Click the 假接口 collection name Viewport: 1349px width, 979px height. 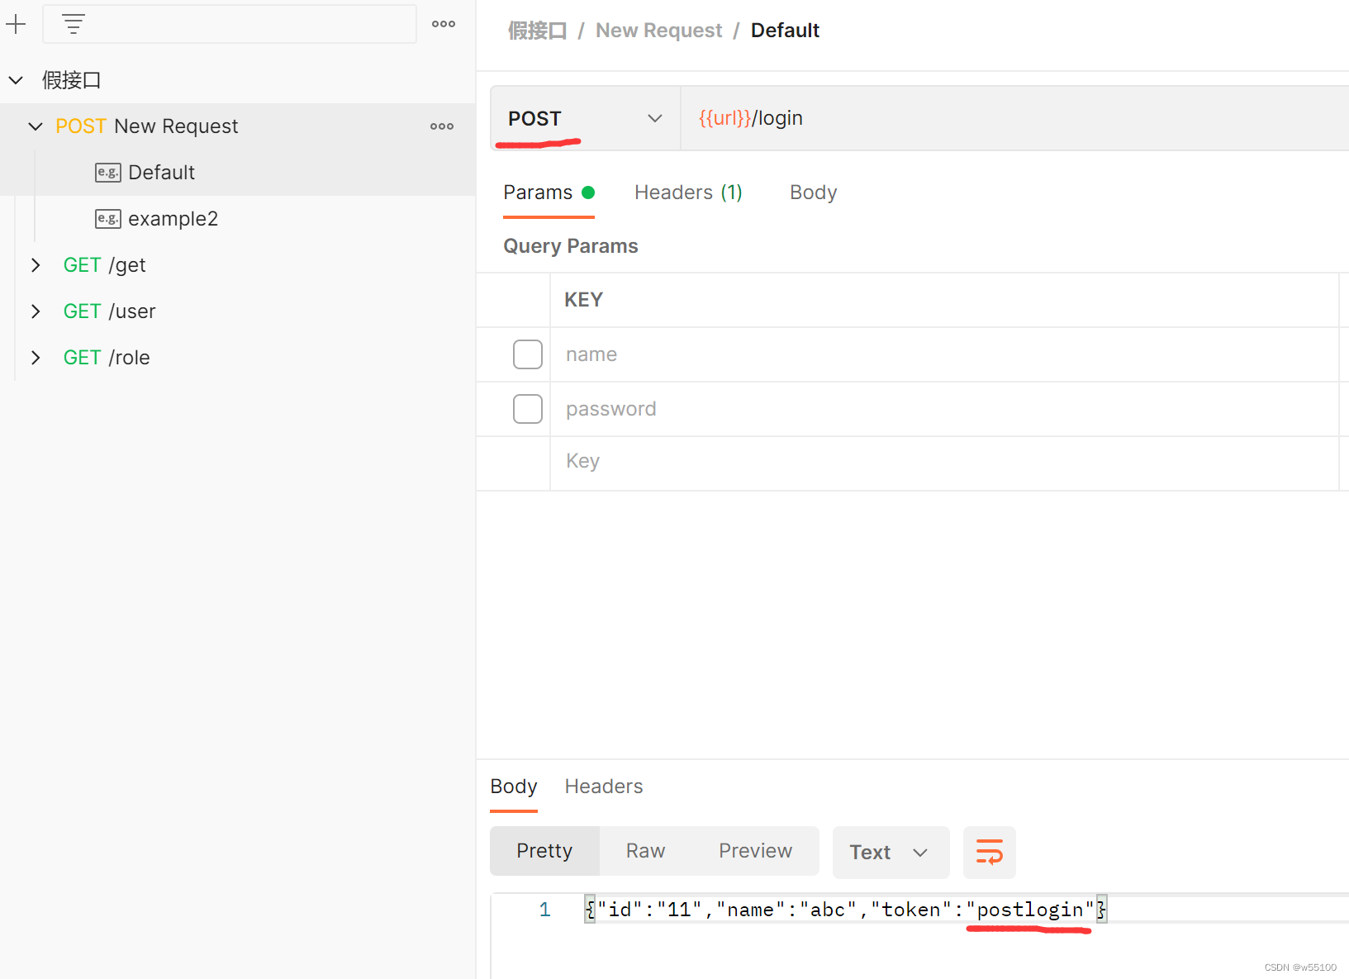71,80
